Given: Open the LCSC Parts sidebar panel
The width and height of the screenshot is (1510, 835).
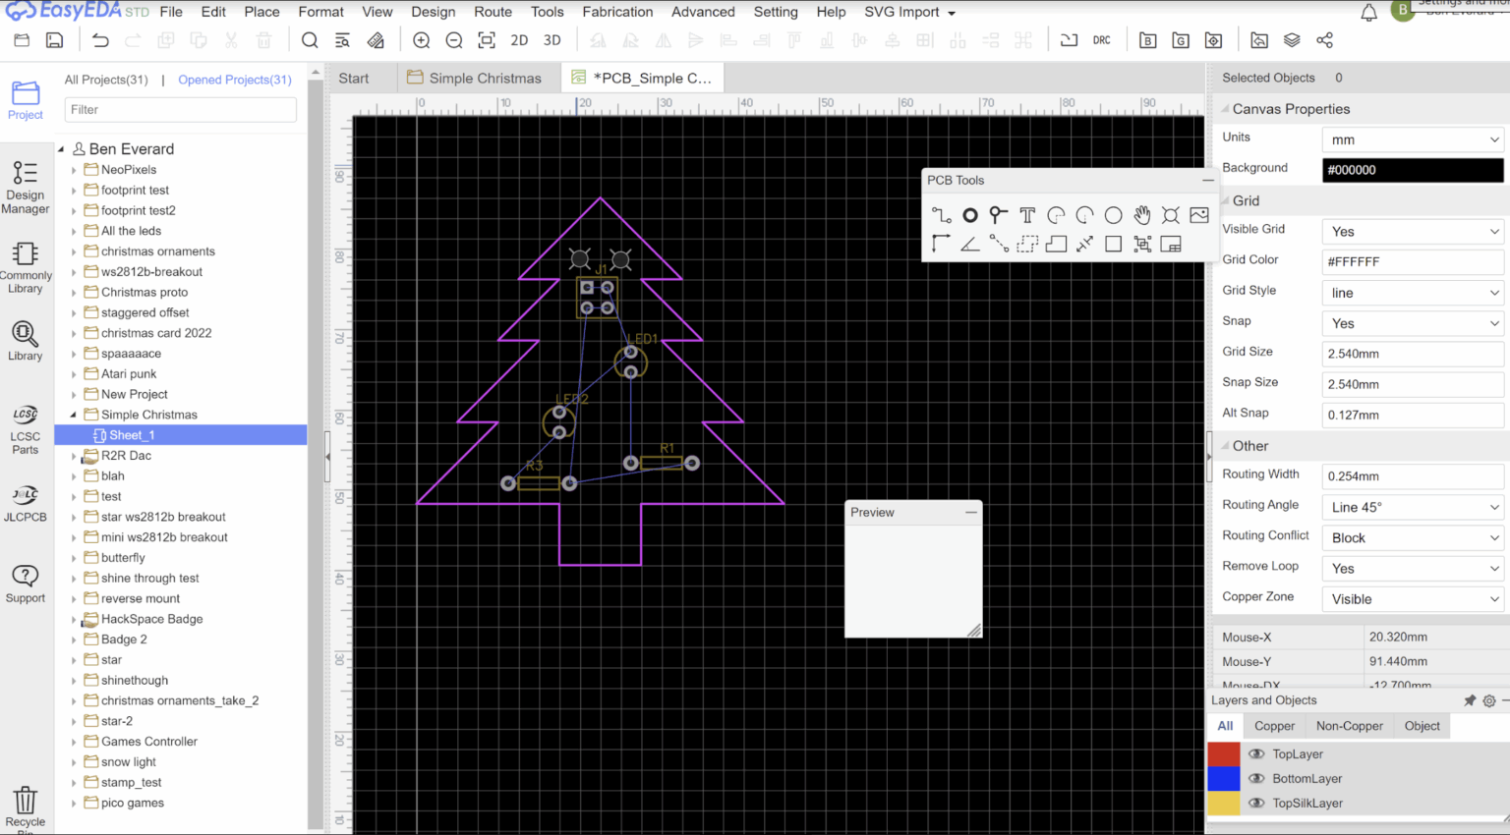Looking at the screenshot, I should point(26,429).
